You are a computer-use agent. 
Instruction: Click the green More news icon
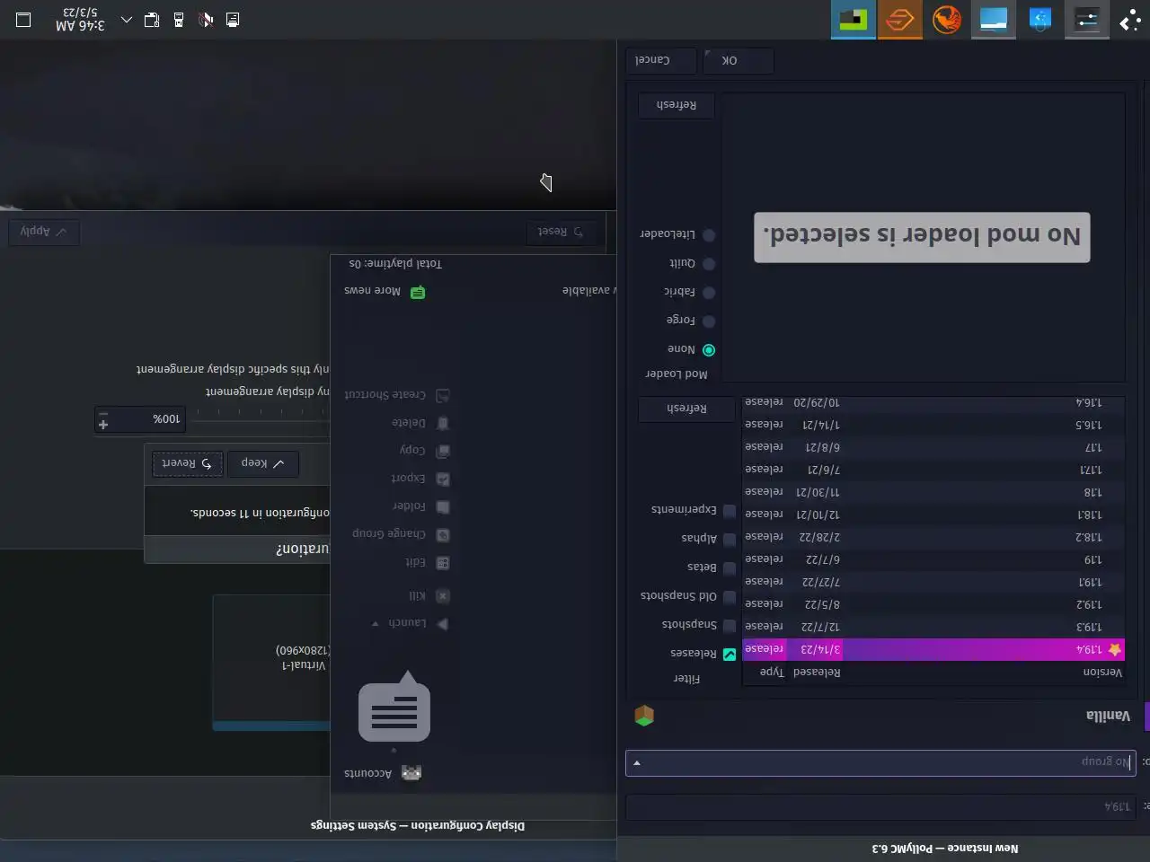(418, 292)
